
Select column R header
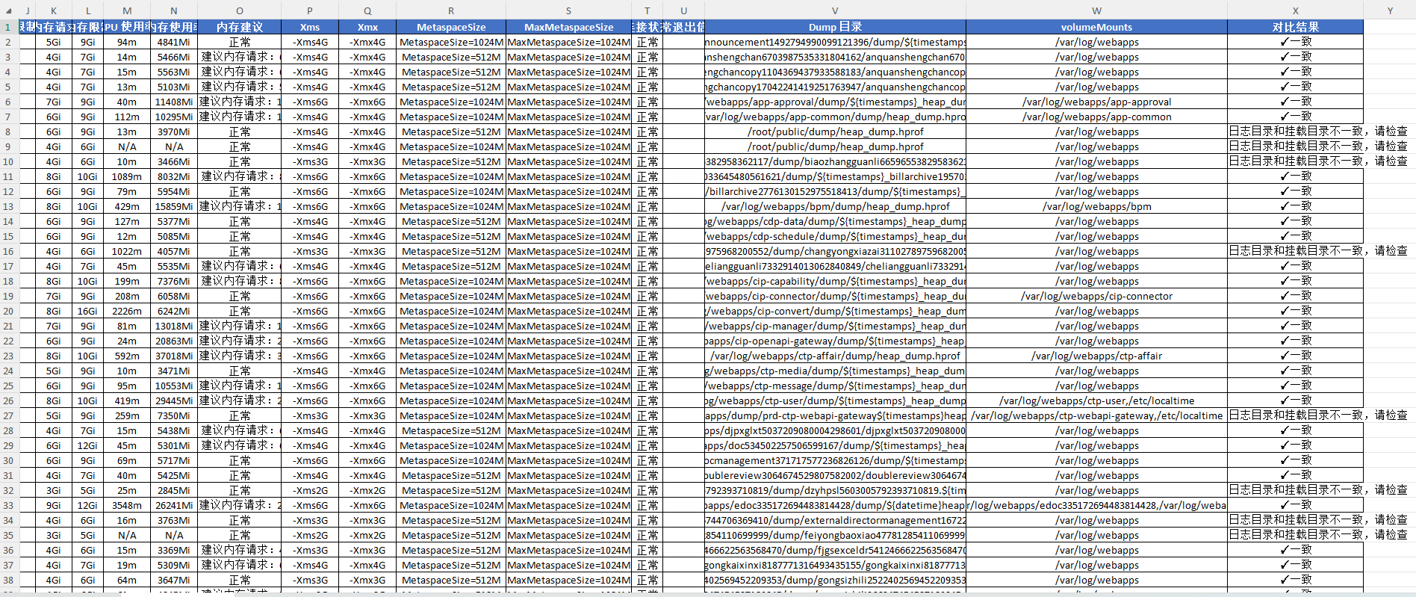[451, 10]
